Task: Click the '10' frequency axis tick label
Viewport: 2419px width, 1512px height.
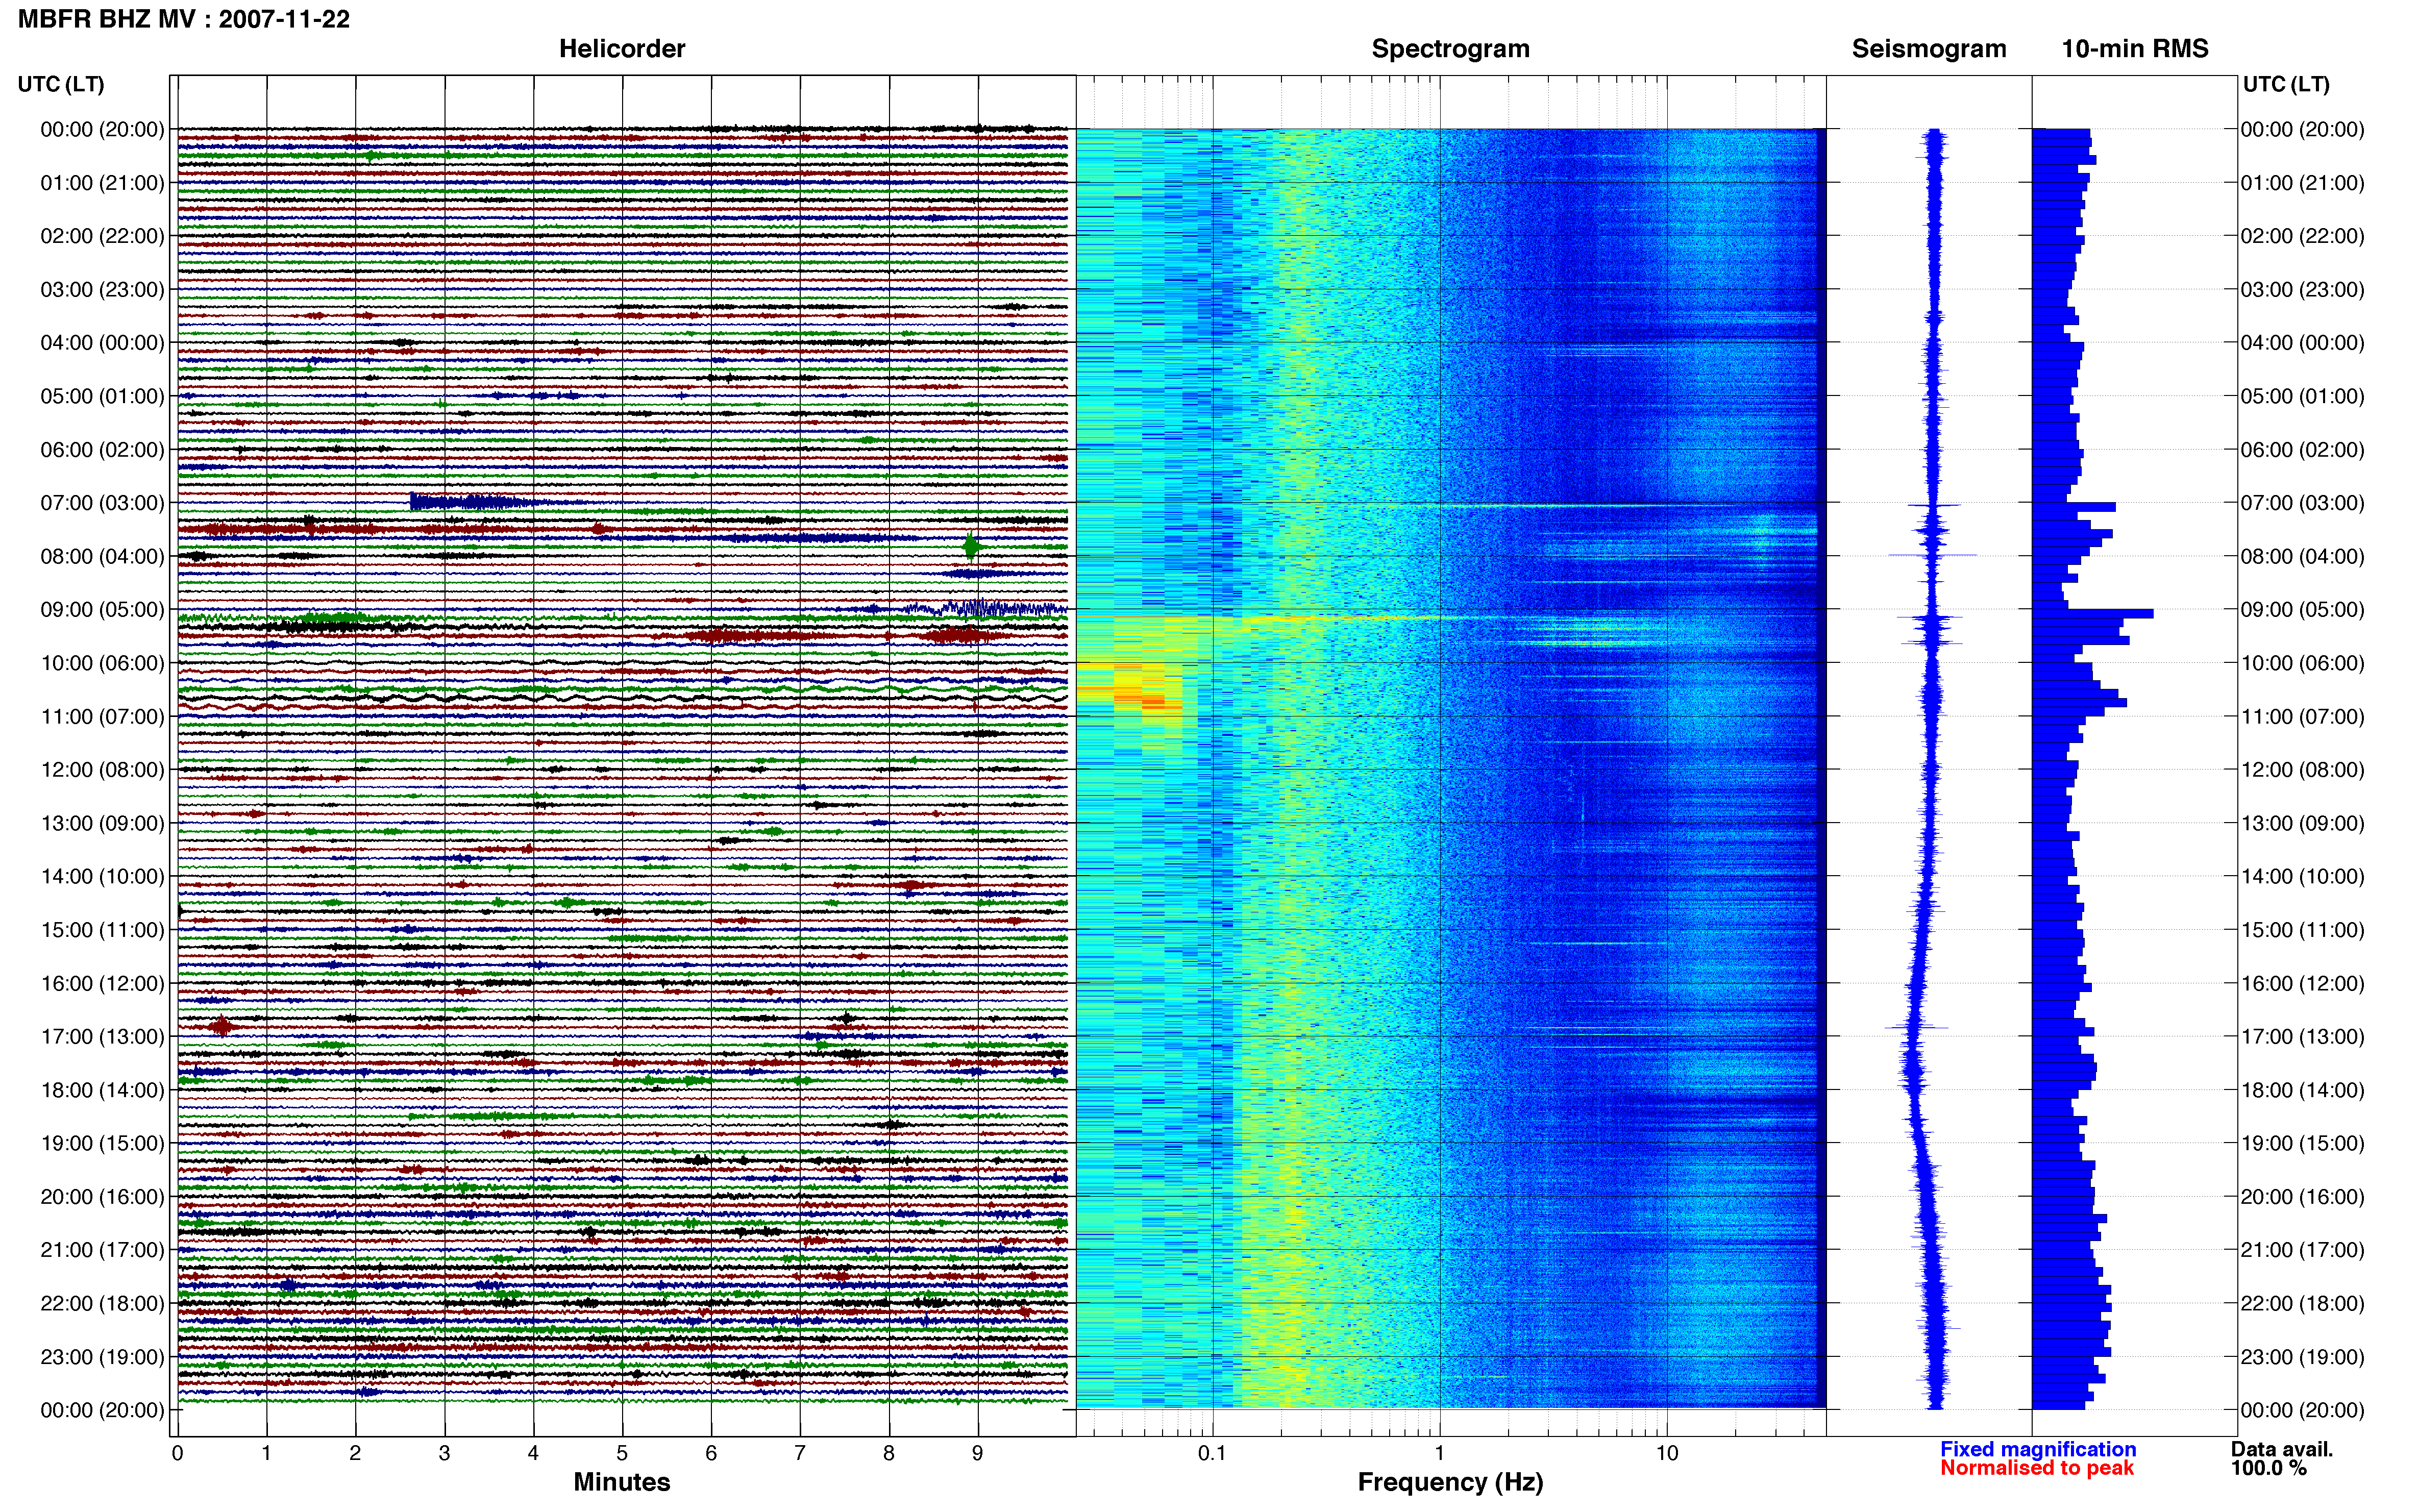Action: pyautogui.click(x=1667, y=1453)
